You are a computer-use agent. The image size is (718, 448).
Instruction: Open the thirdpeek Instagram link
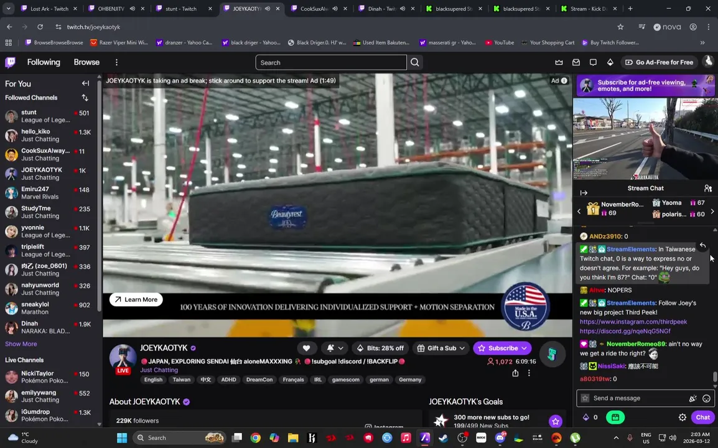coord(633,322)
